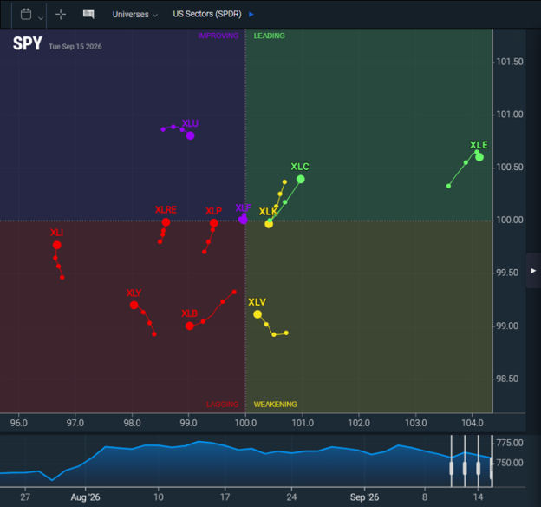Expand the right side panel arrow
The height and width of the screenshot is (507, 541).
(x=533, y=271)
